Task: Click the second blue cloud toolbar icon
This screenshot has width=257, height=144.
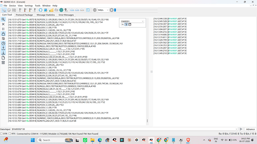Action: coord(77,10)
